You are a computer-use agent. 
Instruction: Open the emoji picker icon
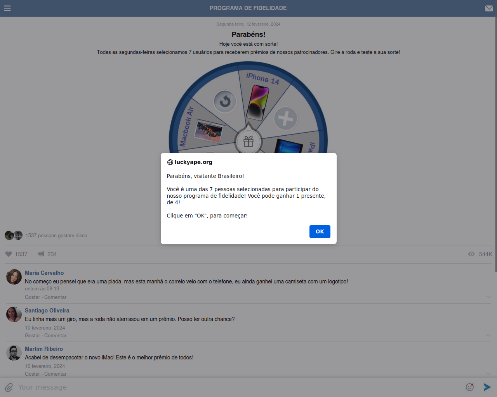coord(470,387)
